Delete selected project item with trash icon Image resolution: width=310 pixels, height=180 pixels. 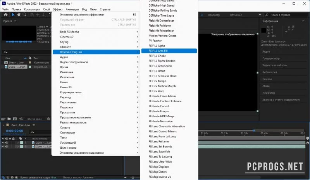[x=48, y=119]
